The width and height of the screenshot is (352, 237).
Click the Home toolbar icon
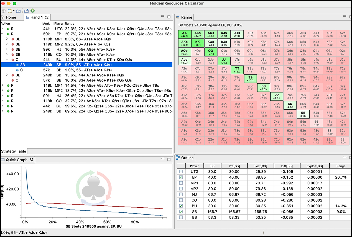[4, 11]
